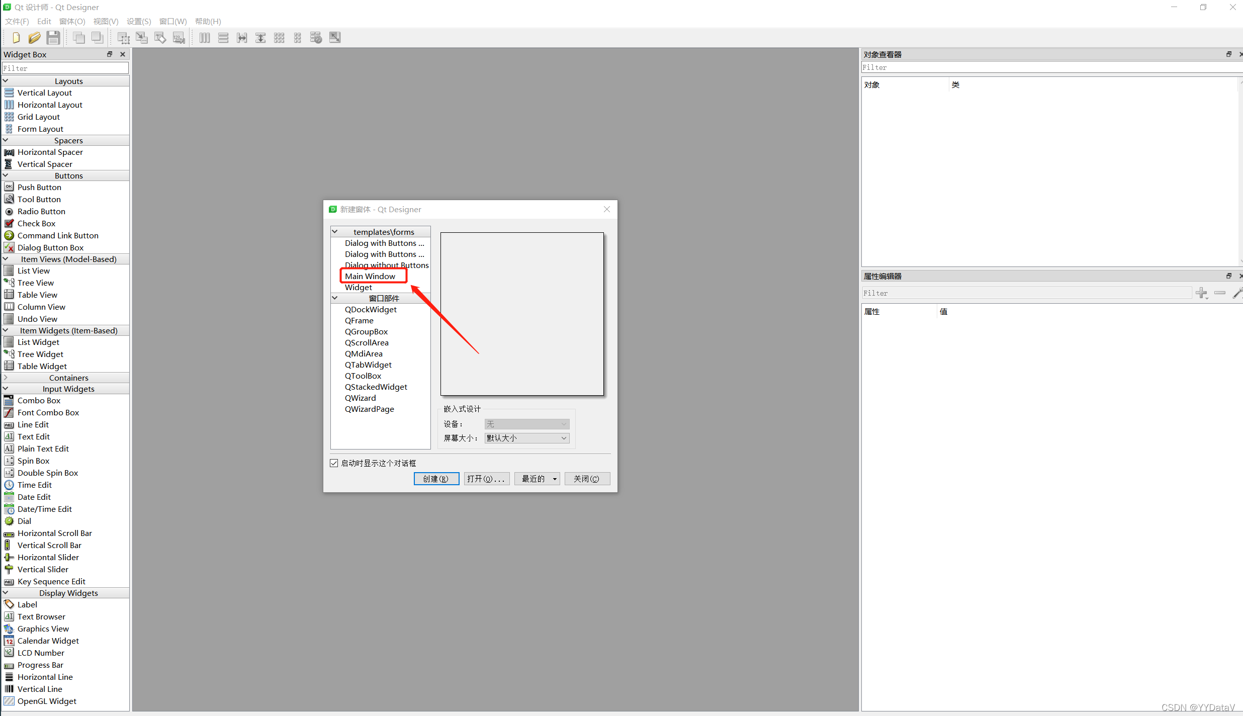Viewport: 1243px width, 716px height.
Task: Click the Calendar Widget icon
Action: pyautogui.click(x=9, y=641)
